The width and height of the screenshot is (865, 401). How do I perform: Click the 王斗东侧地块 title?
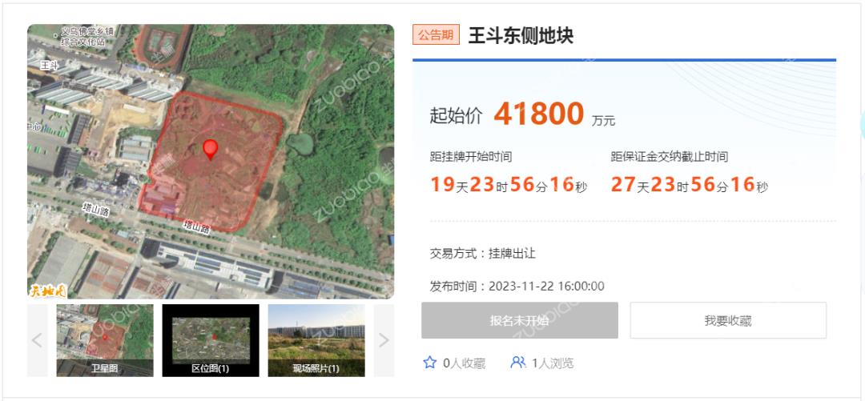[x=521, y=35]
